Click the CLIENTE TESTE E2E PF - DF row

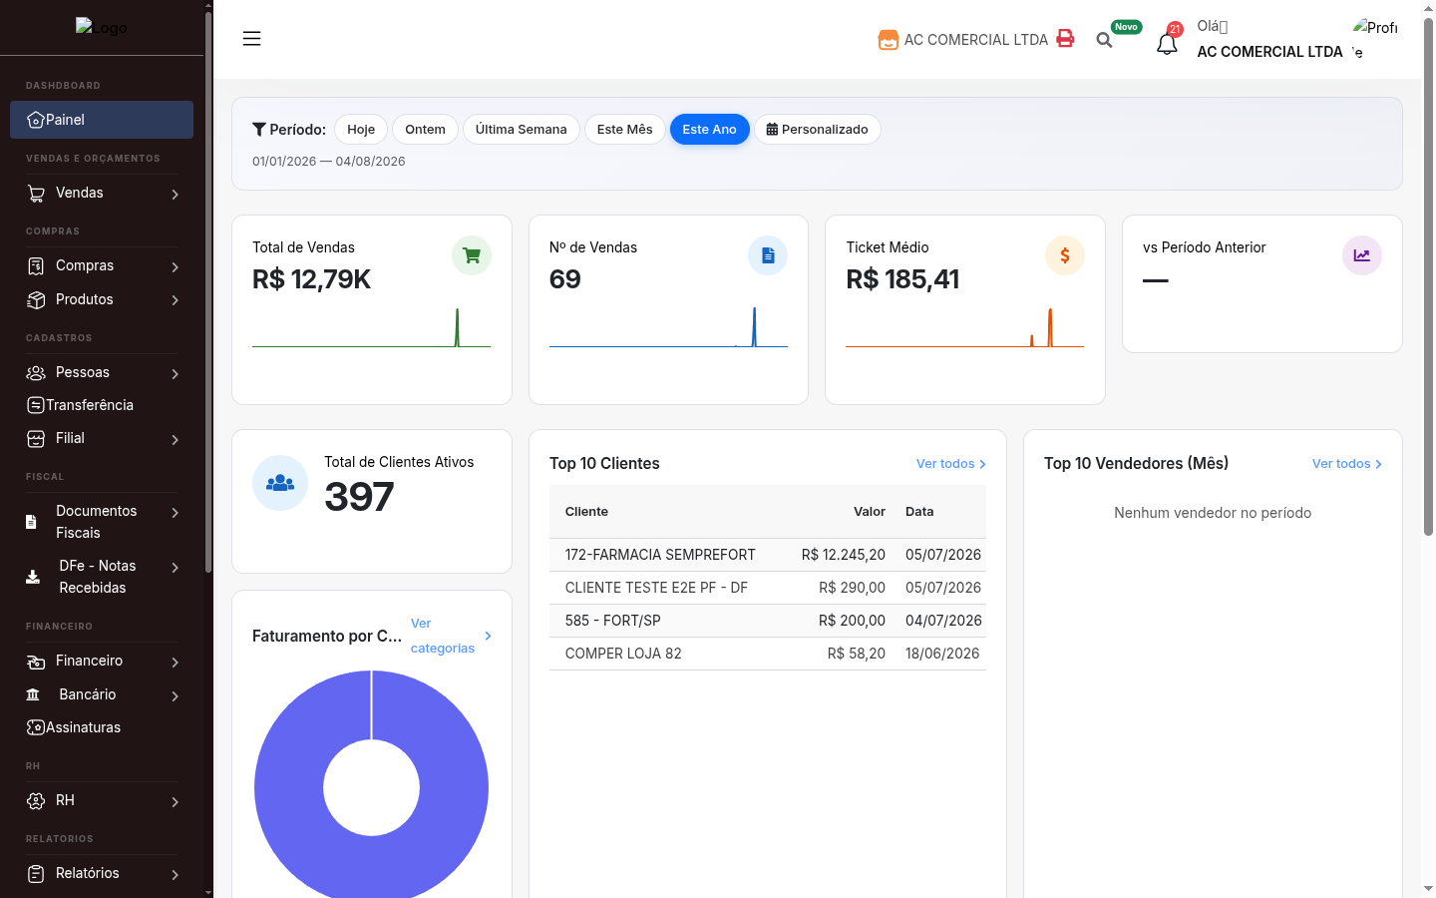coord(768,588)
